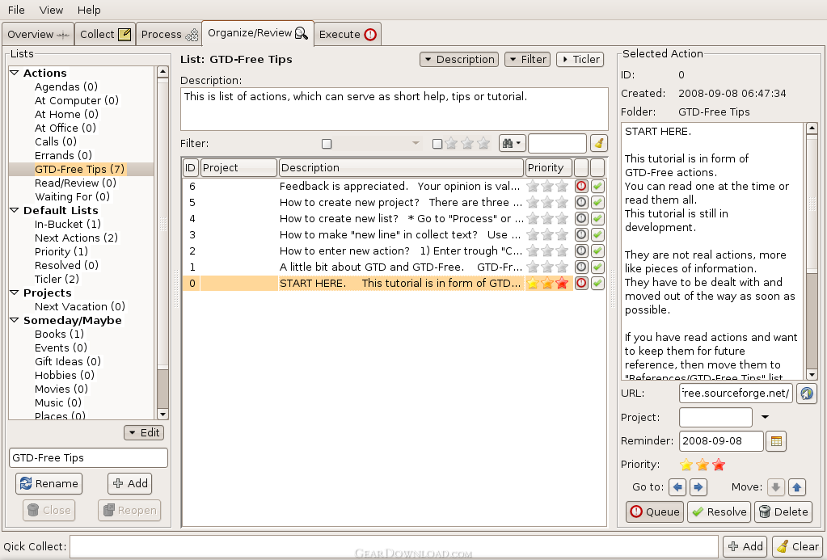Open URL in browser with globe icon

807,394
